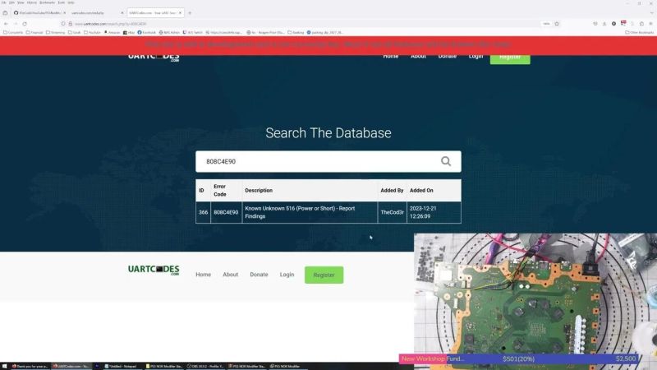This screenshot has height=370, width=657.
Task: Open Donate link in footer navigation
Action: tap(259, 275)
